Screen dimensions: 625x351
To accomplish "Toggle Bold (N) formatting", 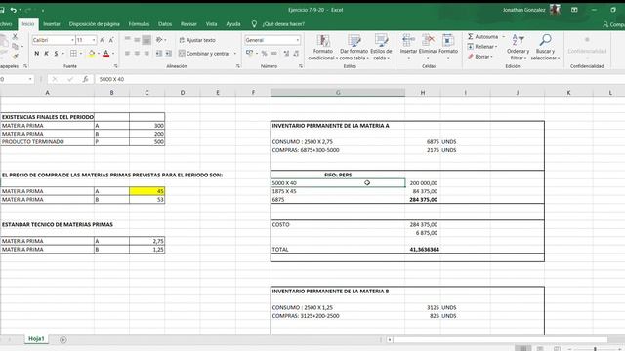I will 37,54.
